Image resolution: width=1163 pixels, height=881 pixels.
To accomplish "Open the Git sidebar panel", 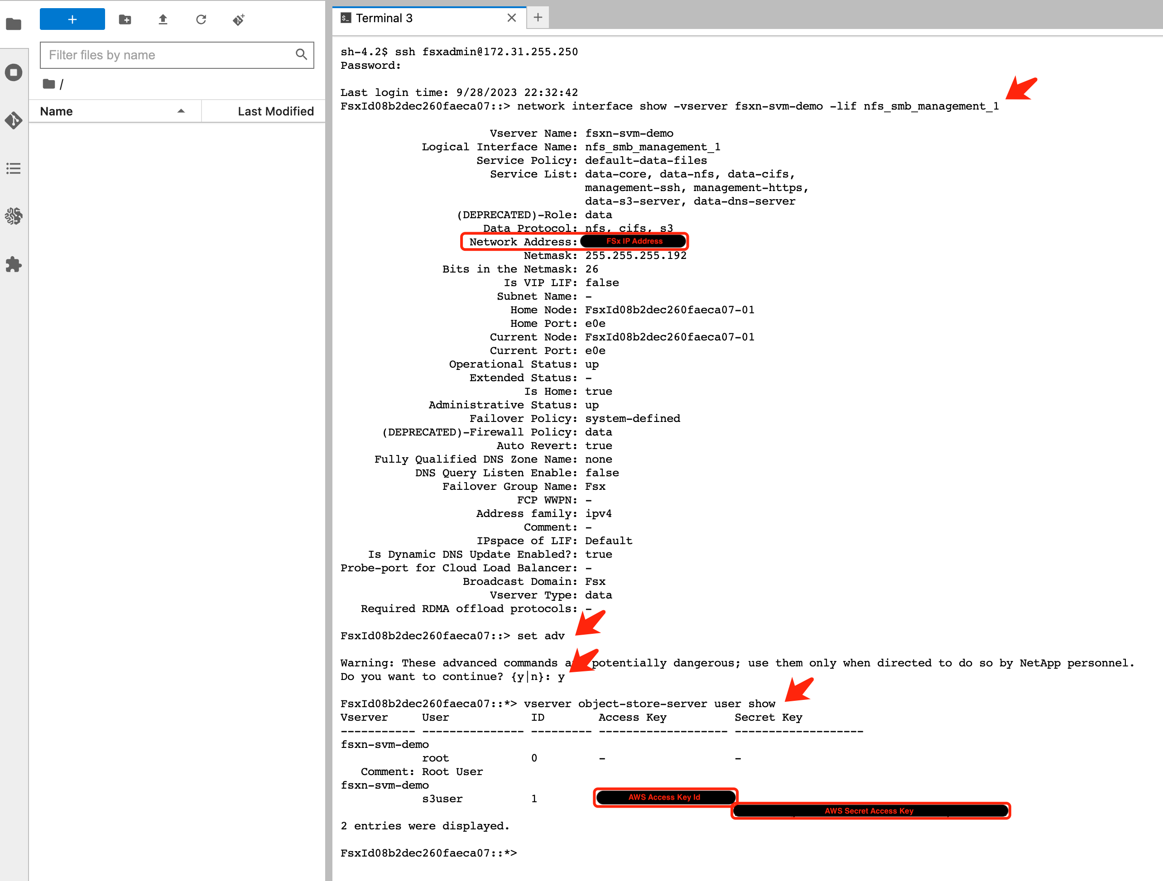I will (14, 120).
